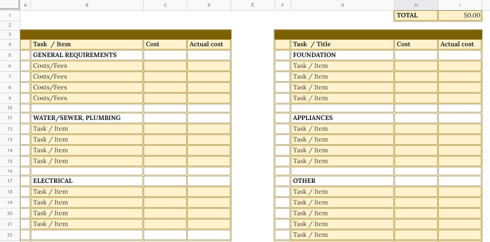Click the Select All corner above row 1
This screenshot has height=242, width=490.
(10, 5)
